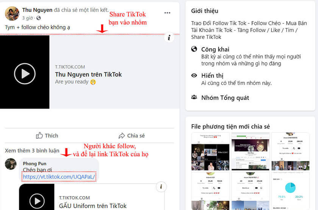The width and height of the screenshot is (318, 210).
Task: Click the Thích like button
Action: pos(47,136)
